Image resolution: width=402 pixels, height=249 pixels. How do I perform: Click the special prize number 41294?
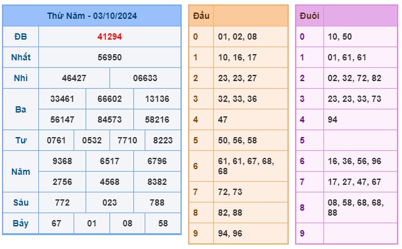coord(109,36)
